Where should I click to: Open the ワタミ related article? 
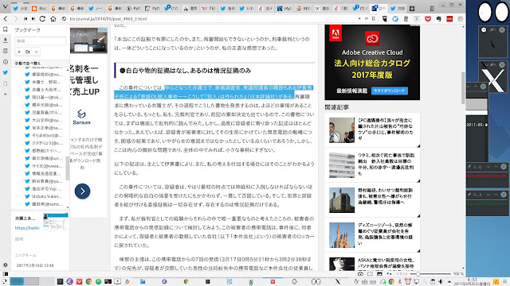coord(372,165)
